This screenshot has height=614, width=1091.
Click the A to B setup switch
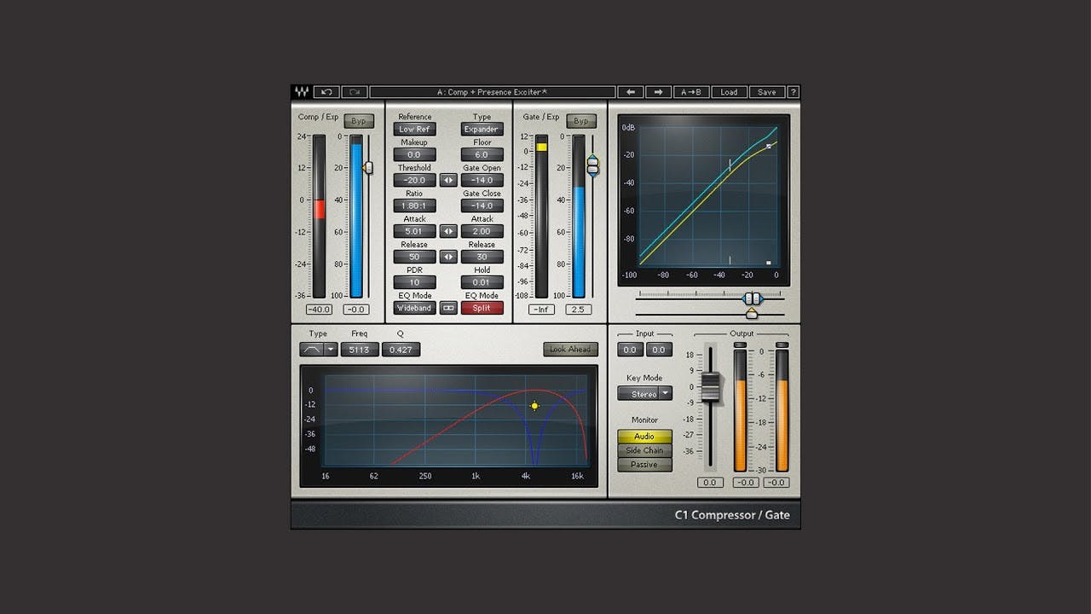pos(691,91)
